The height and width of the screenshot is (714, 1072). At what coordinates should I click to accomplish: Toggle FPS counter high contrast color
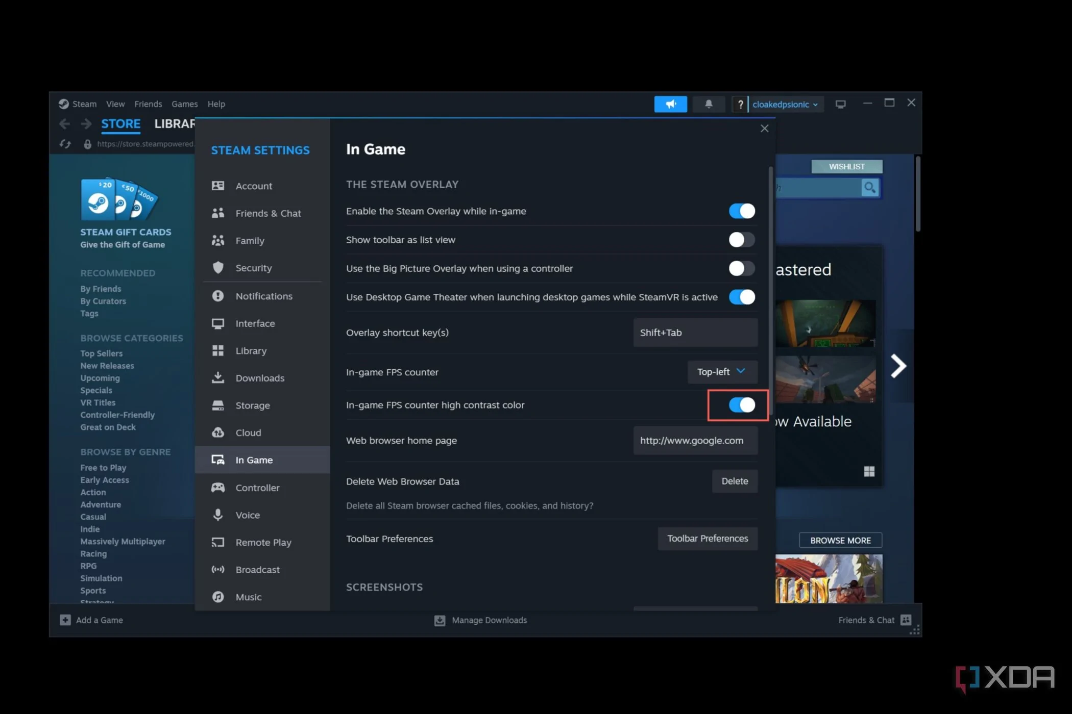(x=742, y=405)
